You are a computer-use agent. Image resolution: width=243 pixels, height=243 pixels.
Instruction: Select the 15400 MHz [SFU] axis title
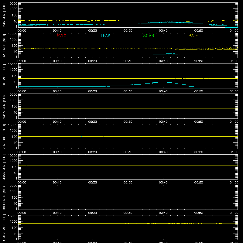click(4, 228)
